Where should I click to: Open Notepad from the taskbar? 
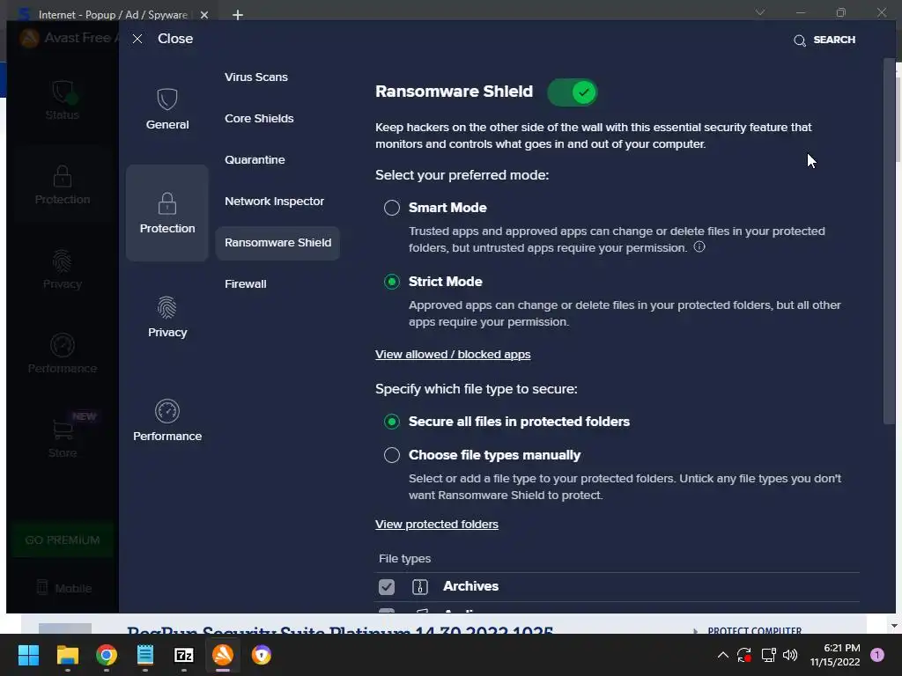(x=145, y=655)
